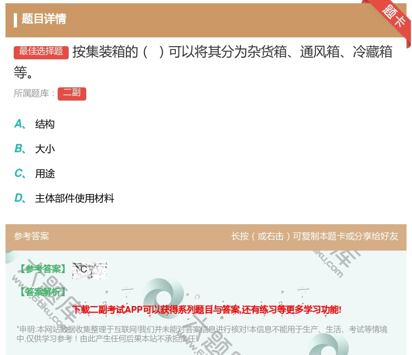Click the 最佳选择题 question type badge
This screenshot has width=412, height=355.
click(x=41, y=52)
